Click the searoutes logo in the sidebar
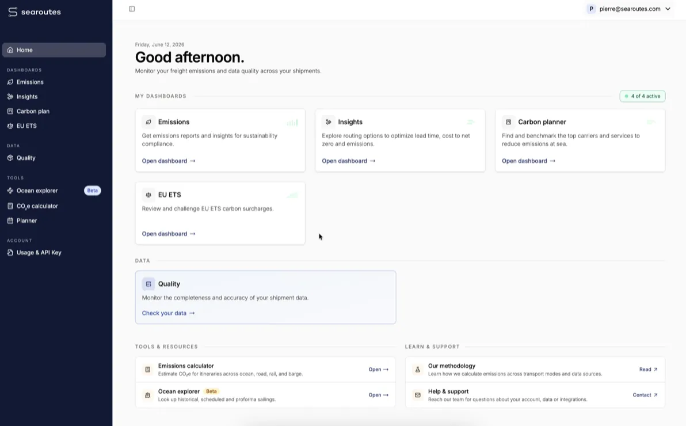The image size is (686, 426). click(34, 12)
